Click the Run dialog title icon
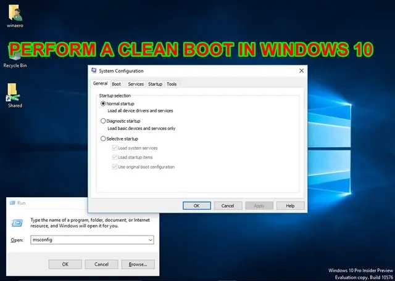This screenshot has height=281, width=395. coord(12,203)
